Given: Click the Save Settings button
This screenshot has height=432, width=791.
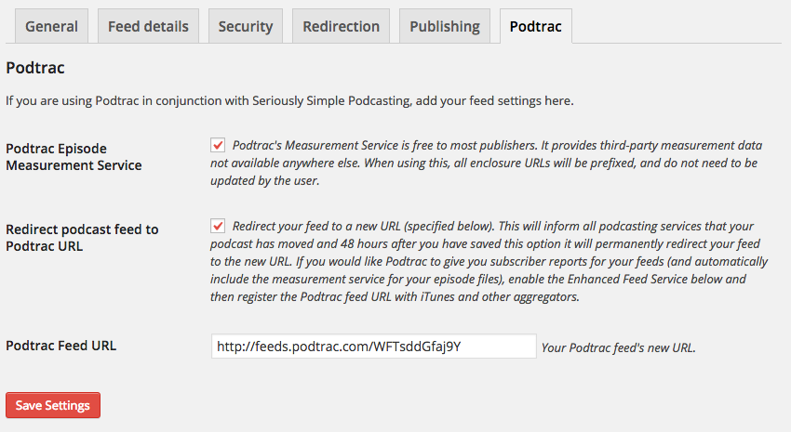Looking at the screenshot, I should point(53,405).
